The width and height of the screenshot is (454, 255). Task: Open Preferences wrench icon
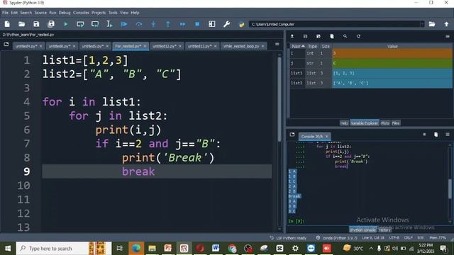227,24
